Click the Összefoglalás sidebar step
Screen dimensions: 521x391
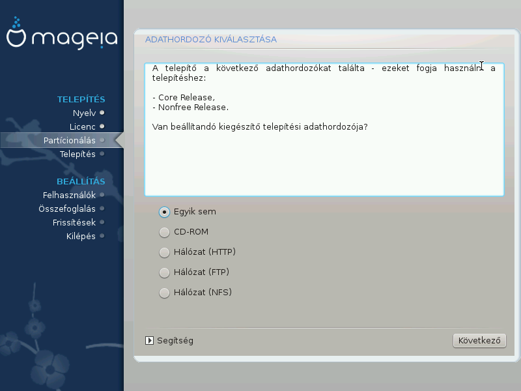pyautogui.click(x=67, y=209)
